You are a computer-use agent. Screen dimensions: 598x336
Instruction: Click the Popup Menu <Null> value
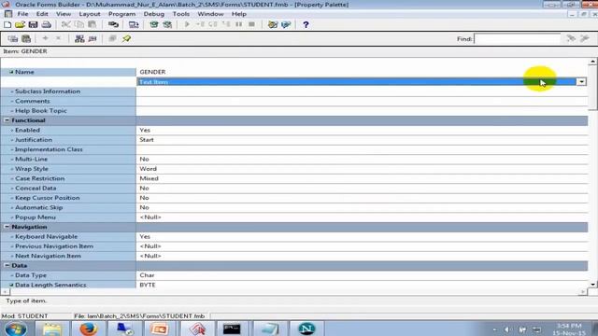pos(150,217)
